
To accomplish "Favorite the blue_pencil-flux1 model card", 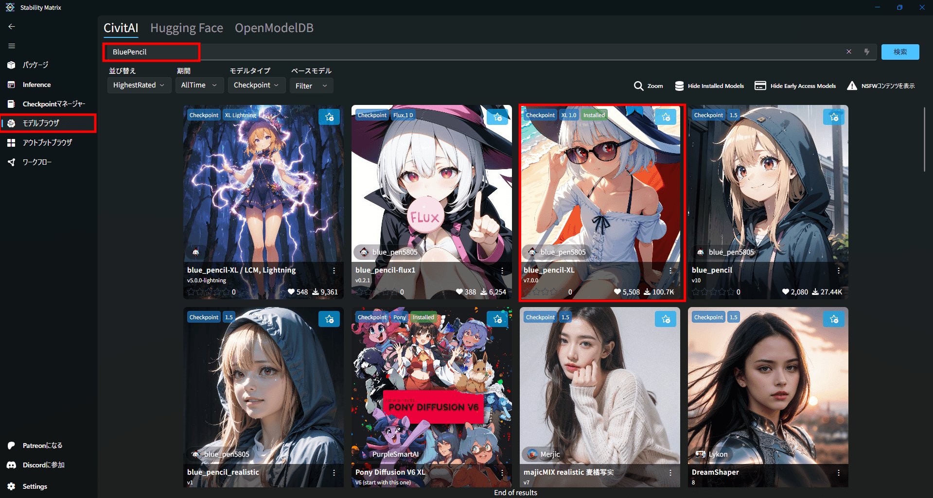I will pyautogui.click(x=497, y=117).
